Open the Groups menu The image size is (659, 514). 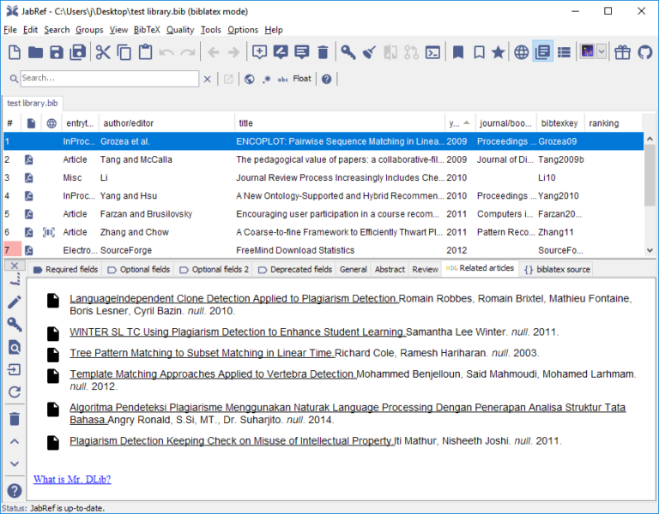coord(89,30)
